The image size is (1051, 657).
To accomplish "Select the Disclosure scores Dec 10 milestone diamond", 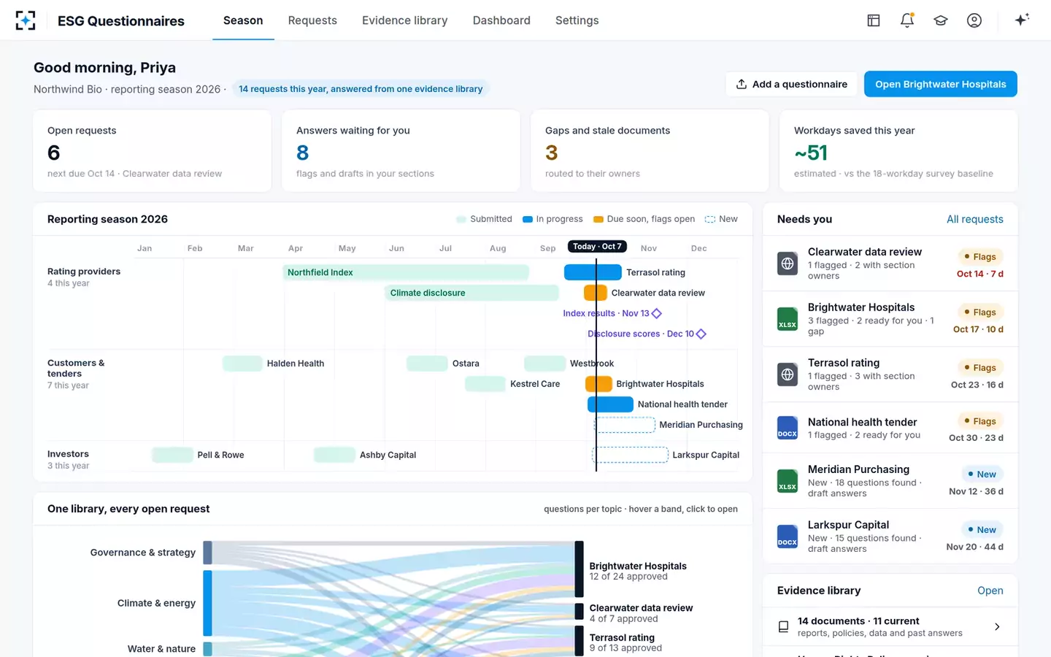I will click(x=701, y=334).
